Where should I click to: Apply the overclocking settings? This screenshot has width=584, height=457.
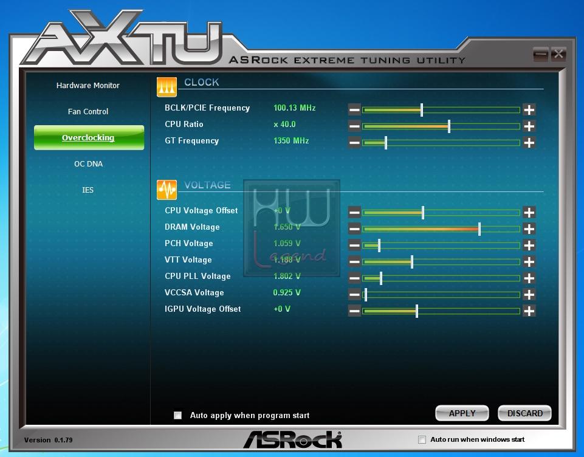pyautogui.click(x=462, y=413)
